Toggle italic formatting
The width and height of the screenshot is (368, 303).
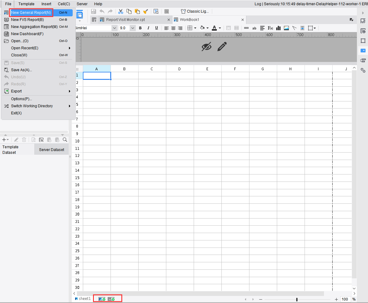coord(148,28)
